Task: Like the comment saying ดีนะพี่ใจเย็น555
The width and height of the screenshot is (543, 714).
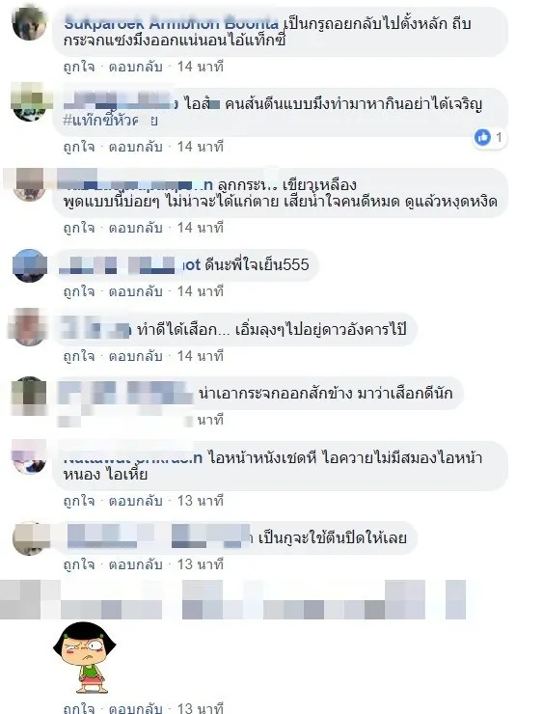Action: tap(79, 291)
